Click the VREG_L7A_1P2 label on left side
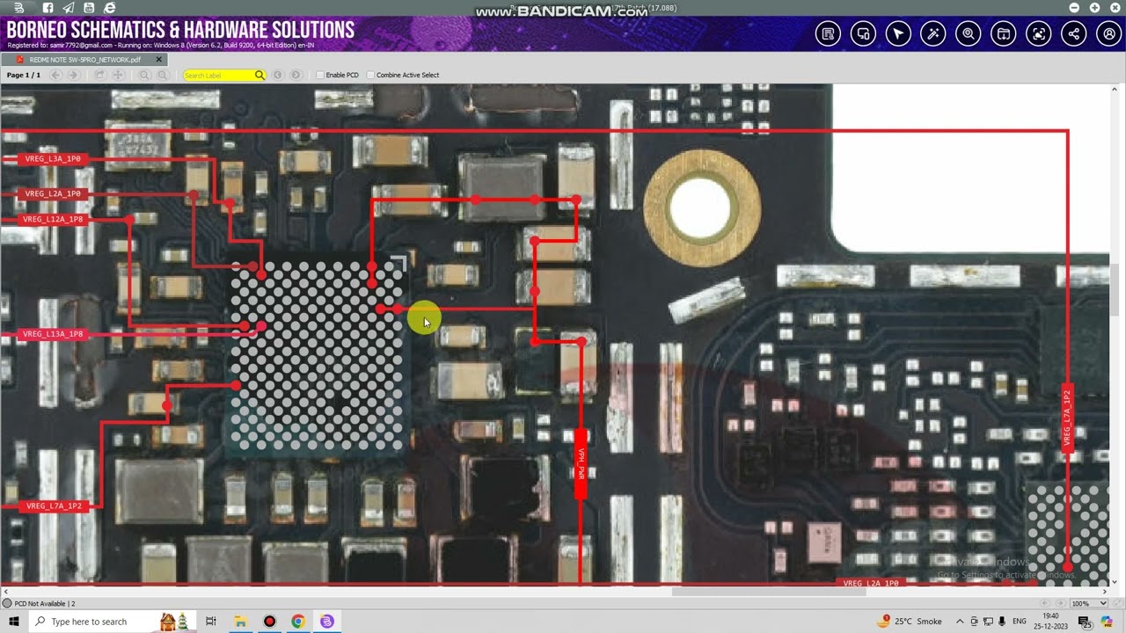 (x=54, y=506)
